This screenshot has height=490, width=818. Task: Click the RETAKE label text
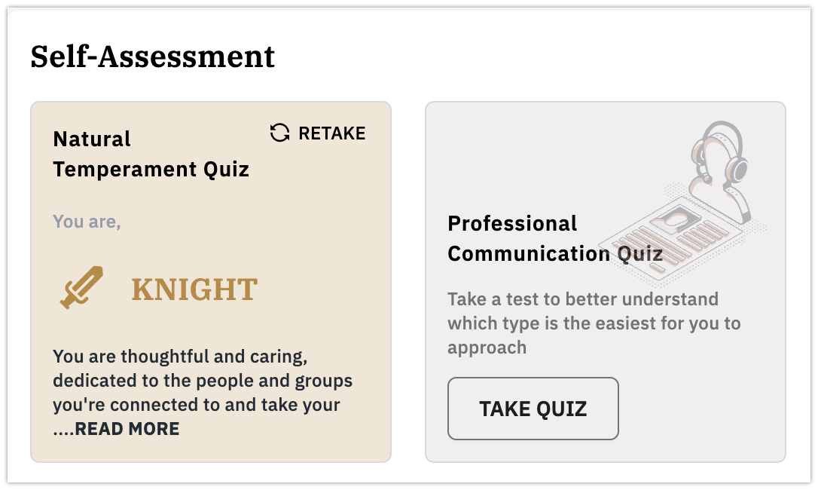coord(331,133)
